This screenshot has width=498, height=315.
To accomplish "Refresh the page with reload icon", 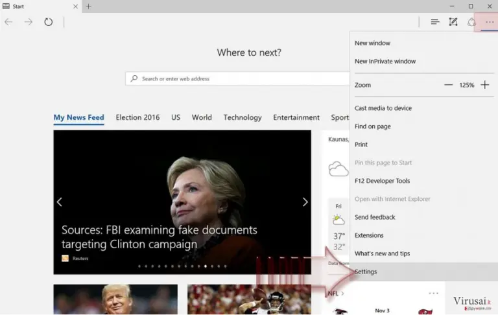I will coord(48,22).
